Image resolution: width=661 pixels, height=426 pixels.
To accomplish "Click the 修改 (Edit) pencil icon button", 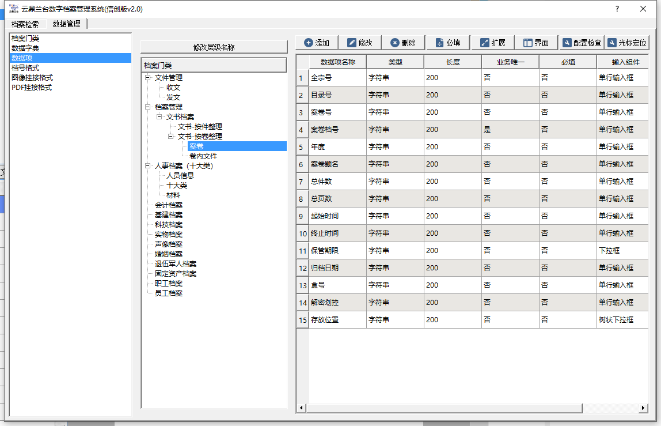I will coord(360,43).
